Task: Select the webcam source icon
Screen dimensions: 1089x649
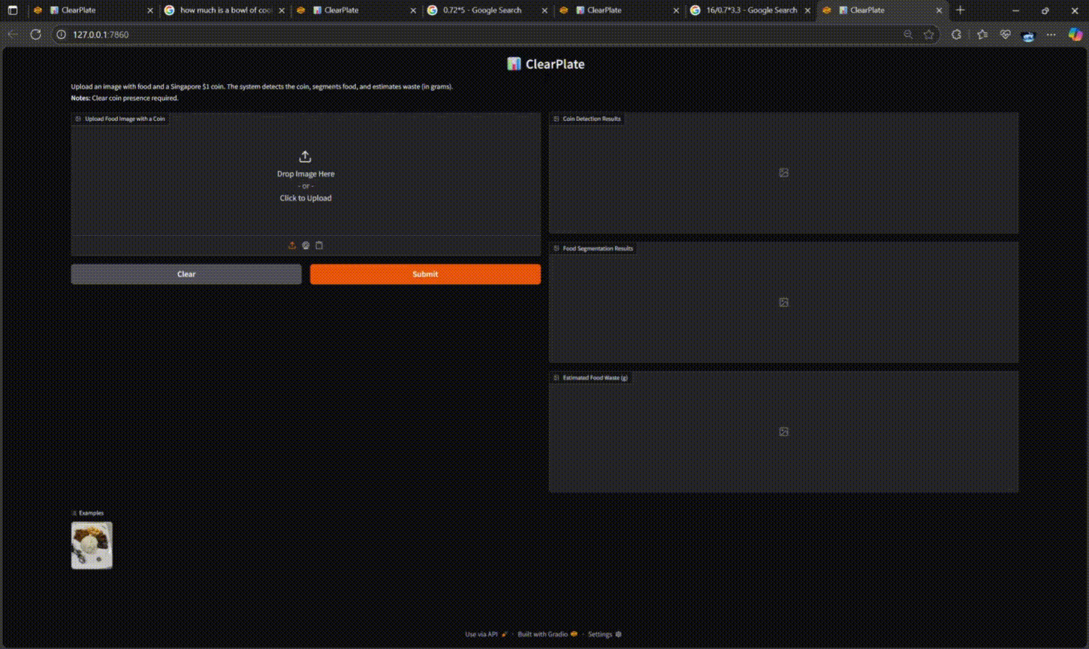Action: 306,246
